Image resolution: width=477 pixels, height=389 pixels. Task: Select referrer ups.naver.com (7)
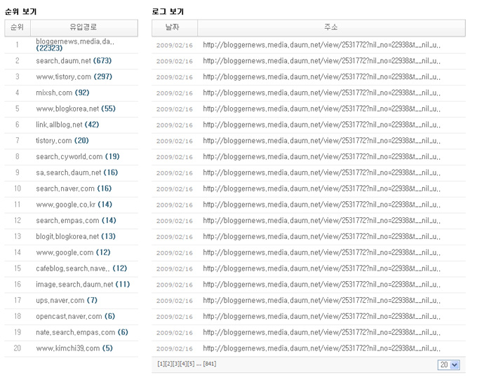tap(67, 301)
